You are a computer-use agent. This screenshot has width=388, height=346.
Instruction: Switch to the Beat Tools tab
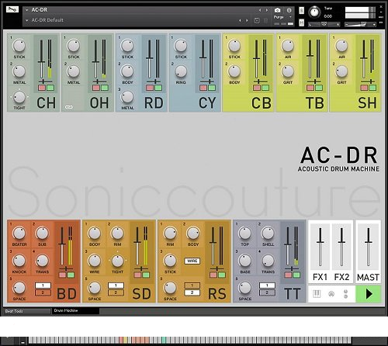click(27, 311)
